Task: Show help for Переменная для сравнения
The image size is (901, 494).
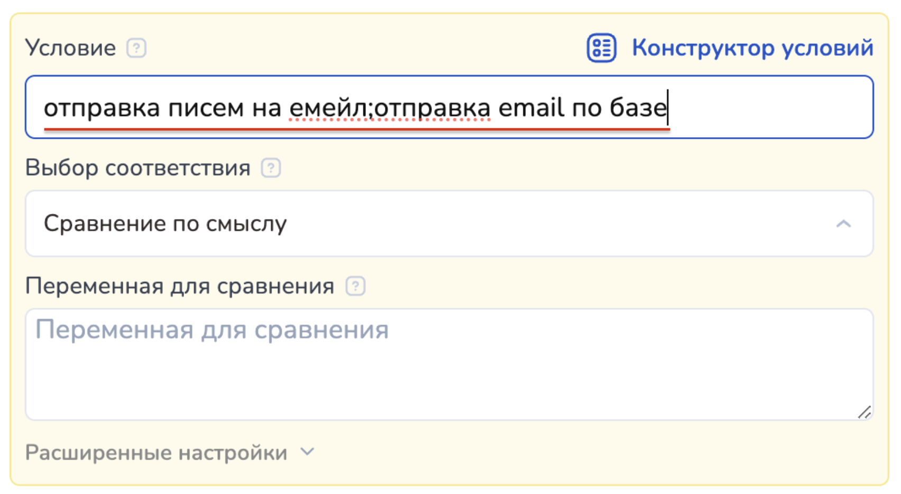Action: point(355,287)
